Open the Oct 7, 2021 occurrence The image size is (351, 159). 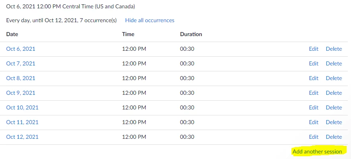coord(21,63)
